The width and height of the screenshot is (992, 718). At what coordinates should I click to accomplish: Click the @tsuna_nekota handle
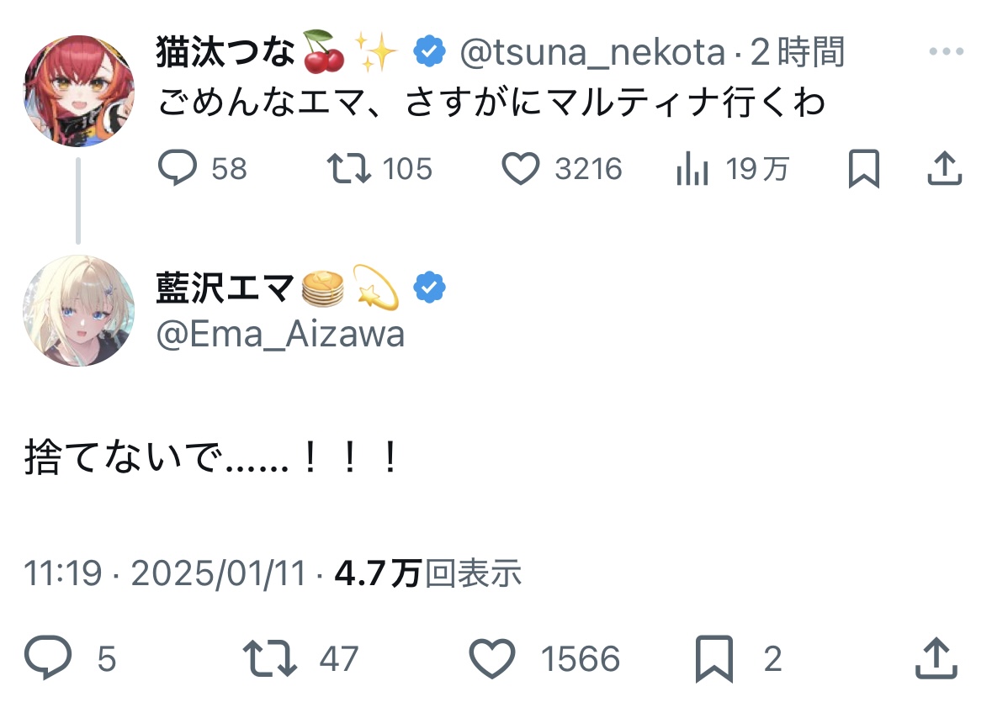(x=592, y=54)
